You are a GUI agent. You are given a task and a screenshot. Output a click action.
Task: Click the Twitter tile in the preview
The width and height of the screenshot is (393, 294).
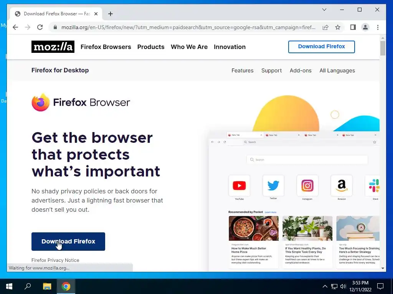pos(273,186)
